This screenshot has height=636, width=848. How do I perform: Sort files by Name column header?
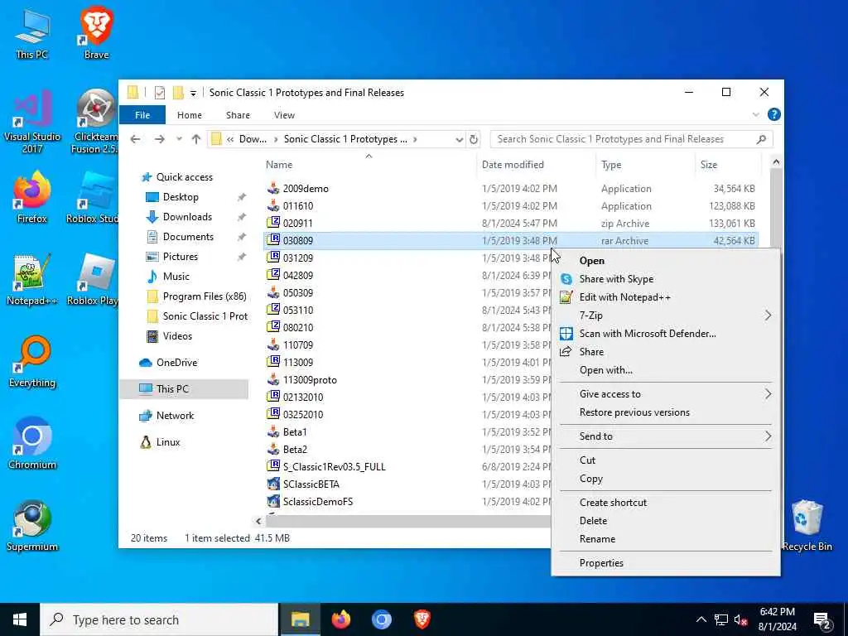[369, 165]
